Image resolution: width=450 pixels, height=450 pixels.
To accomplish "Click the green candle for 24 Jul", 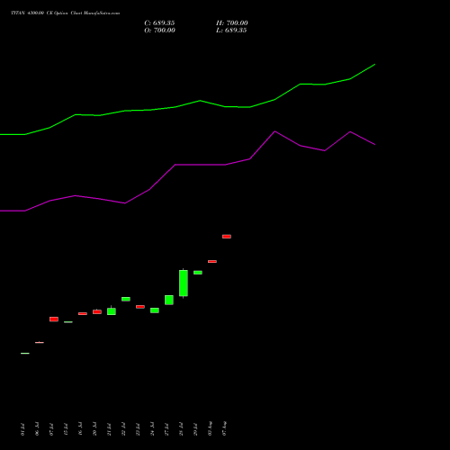I will click(155, 310).
